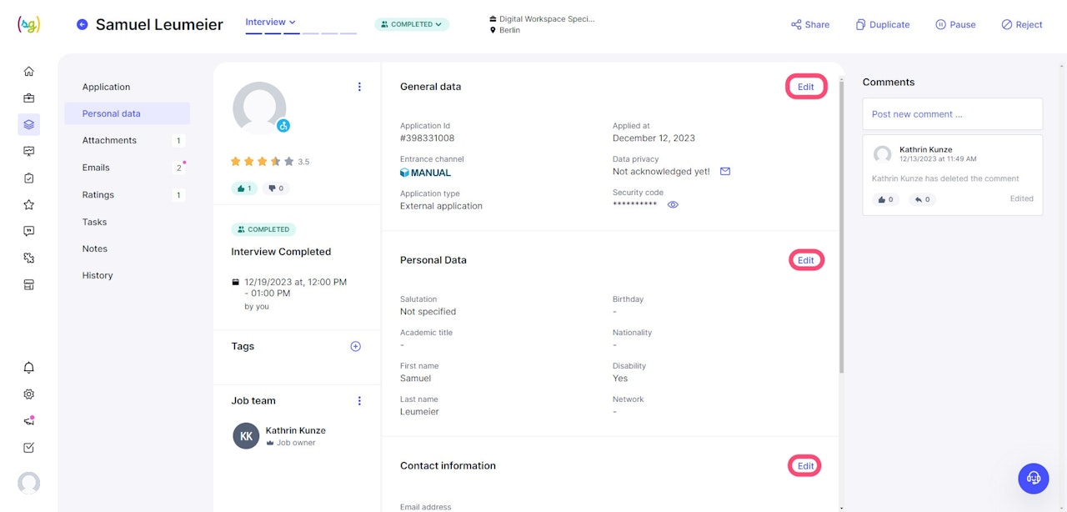Click the briefcase jobs icon in sidebar
This screenshot has height=512, width=1067.
pyautogui.click(x=29, y=98)
